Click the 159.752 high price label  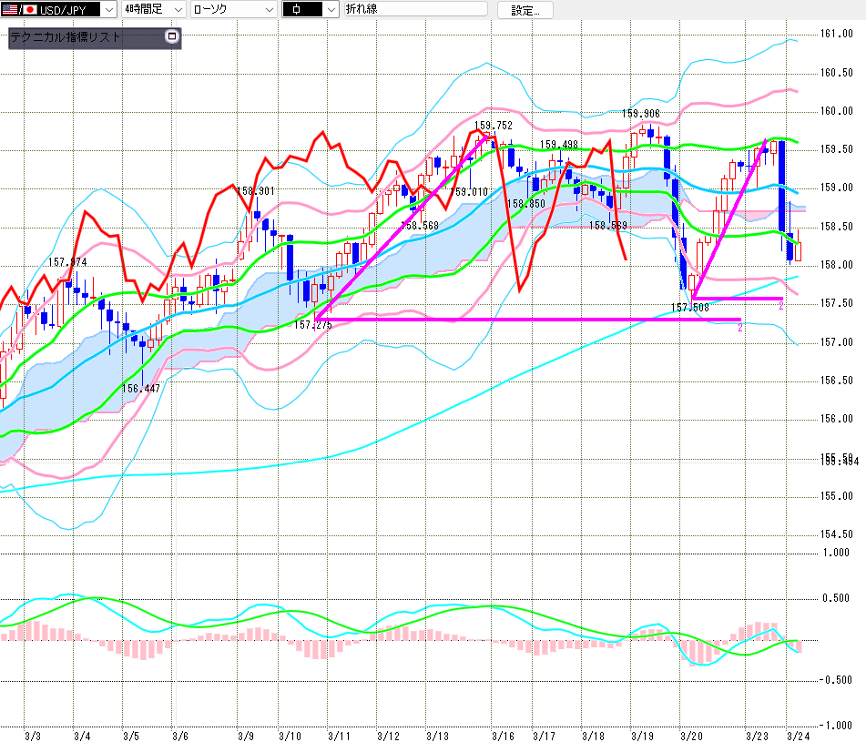pos(493,127)
